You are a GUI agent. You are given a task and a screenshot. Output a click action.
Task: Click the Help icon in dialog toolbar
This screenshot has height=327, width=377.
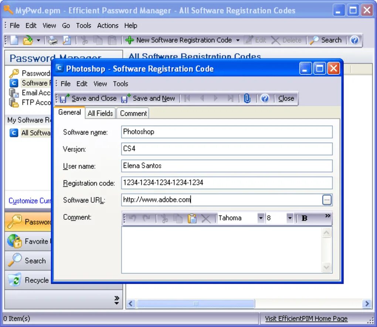pos(265,98)
